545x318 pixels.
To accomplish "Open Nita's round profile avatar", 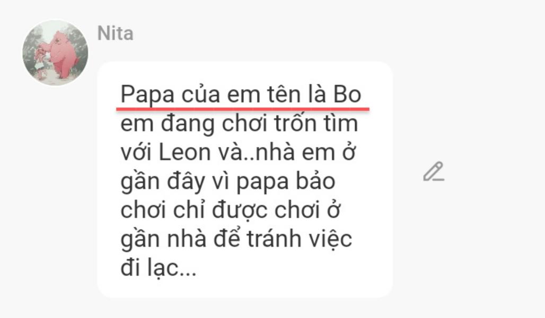I will (55, 53).
